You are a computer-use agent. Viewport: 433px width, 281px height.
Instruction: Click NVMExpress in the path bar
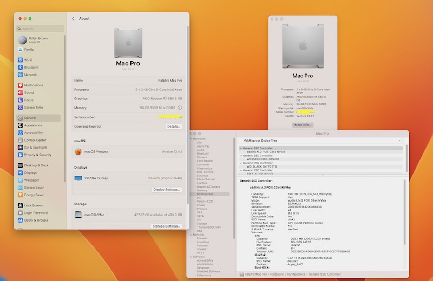[296, 275]
